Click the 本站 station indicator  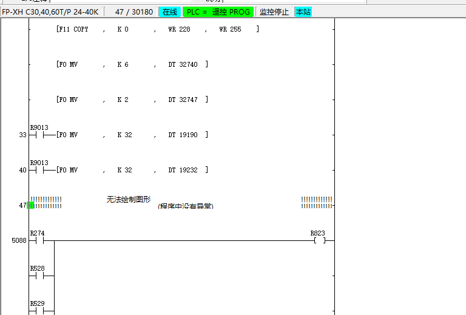coord(303,12)
